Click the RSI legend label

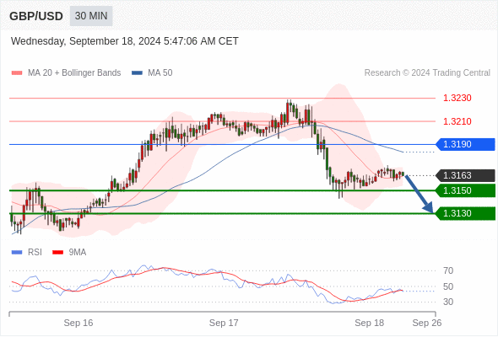[x=35, y=253]
